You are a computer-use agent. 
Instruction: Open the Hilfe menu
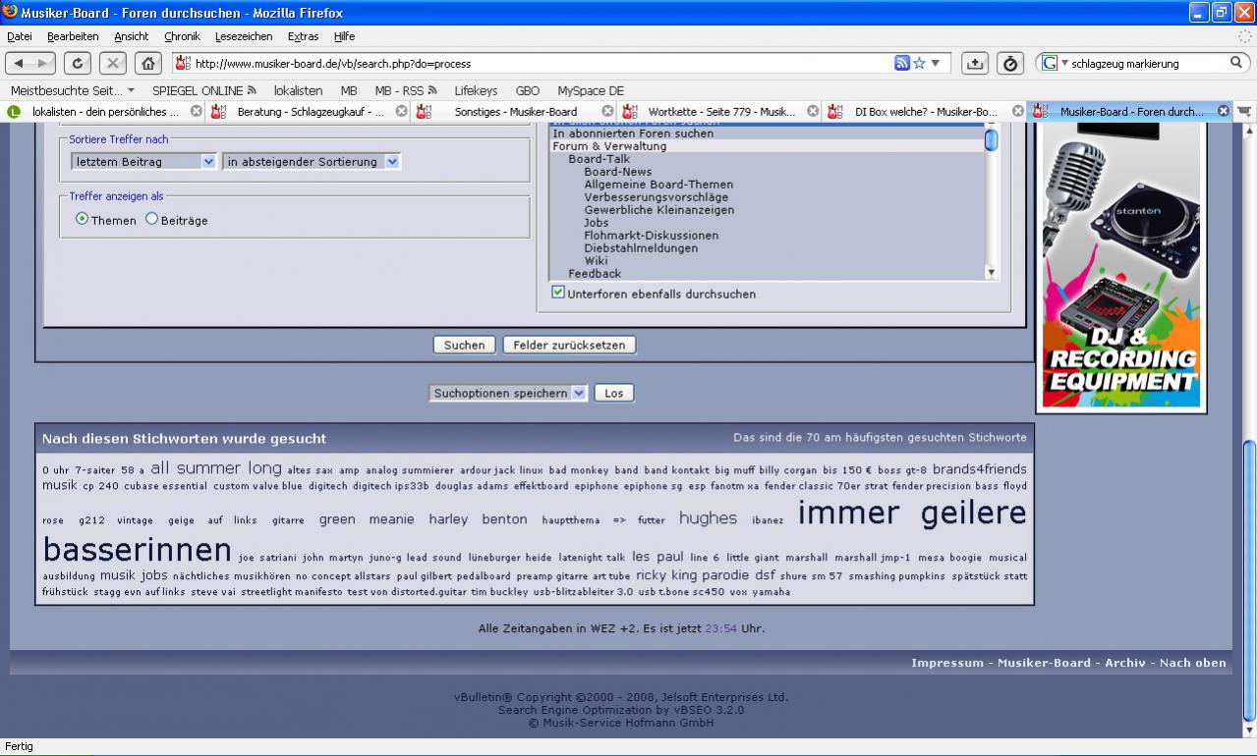point(344,36)
